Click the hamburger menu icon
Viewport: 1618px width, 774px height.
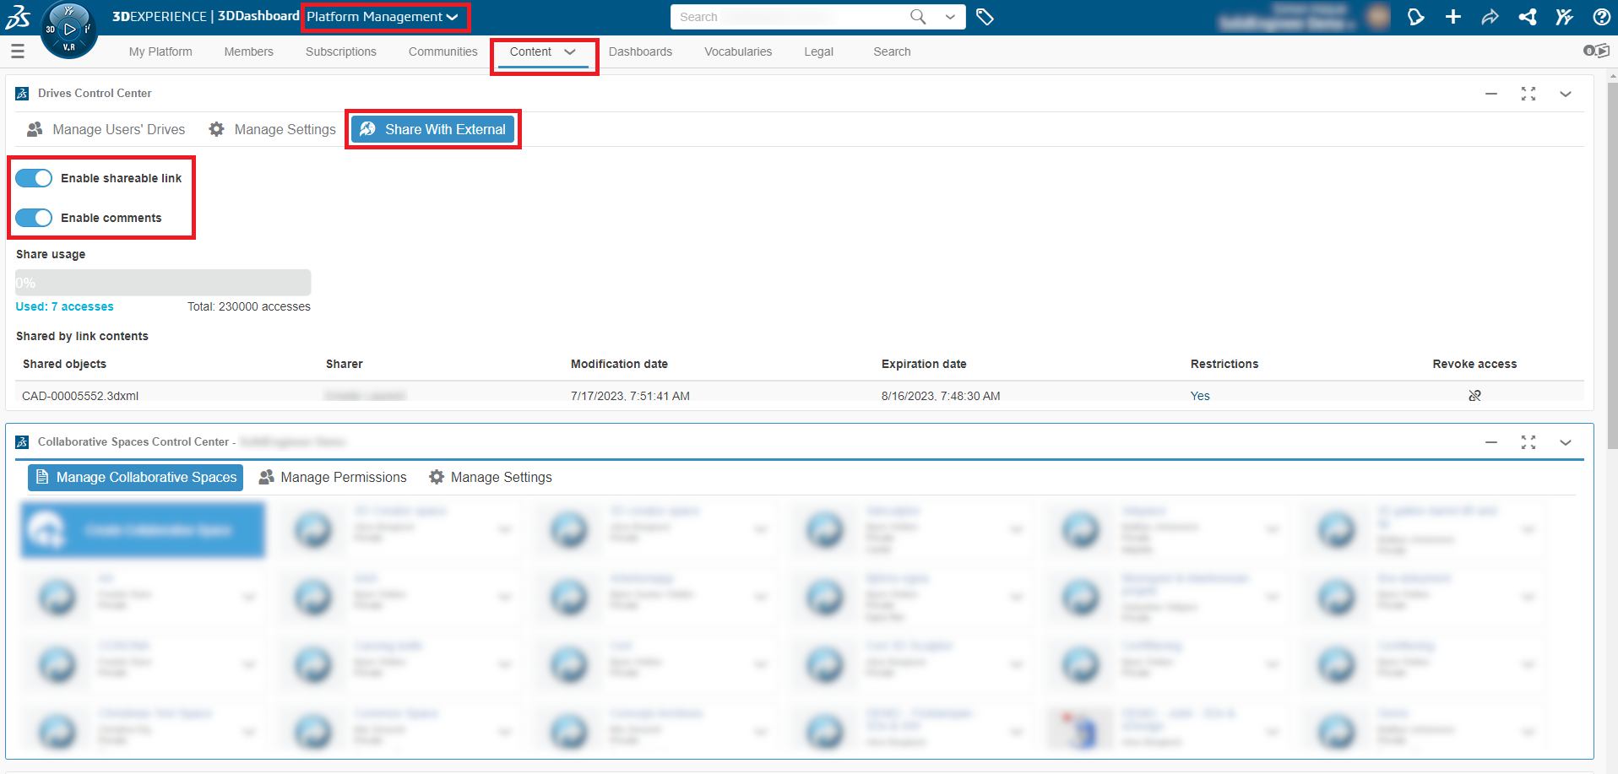tap(18, 51)
